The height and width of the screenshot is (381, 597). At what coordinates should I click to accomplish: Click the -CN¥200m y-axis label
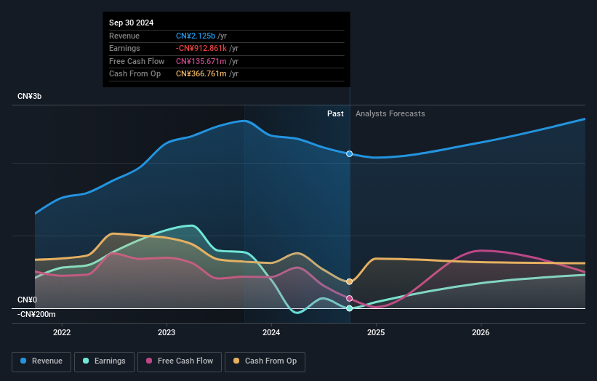pos(36,314)
